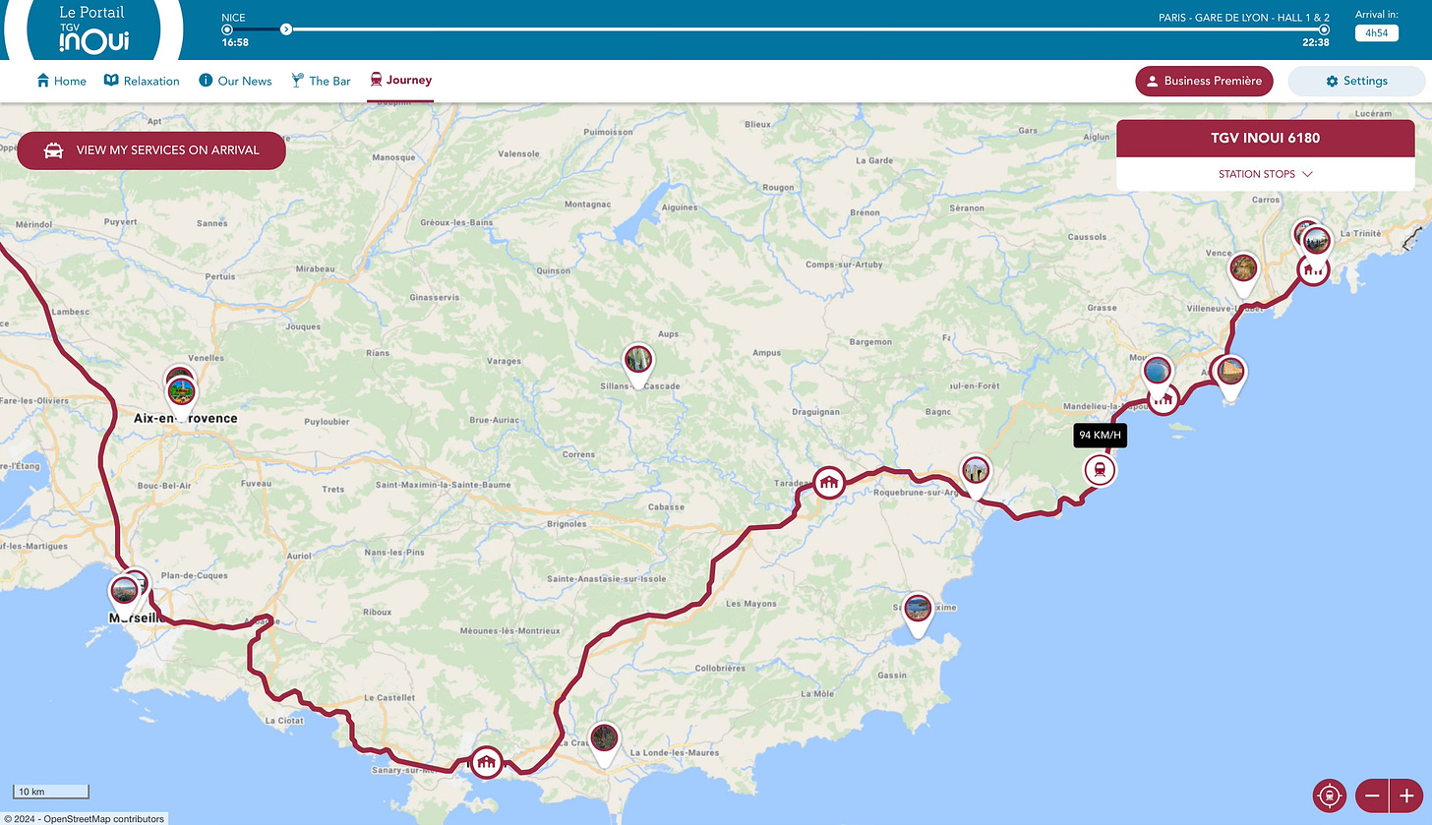Screen dimensions: 1432x825
Task: Click the taxi icon on services button
Action: [54, 150]
